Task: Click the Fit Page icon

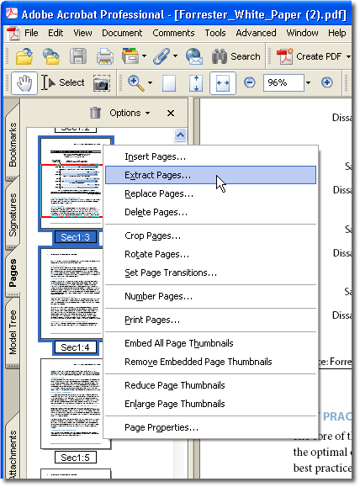Action: 196,83
